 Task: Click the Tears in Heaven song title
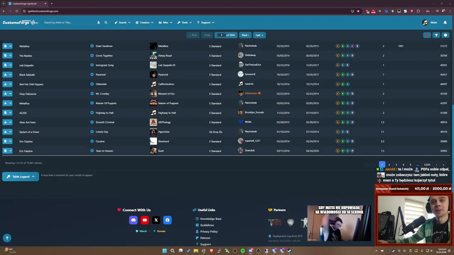(104, 151)
